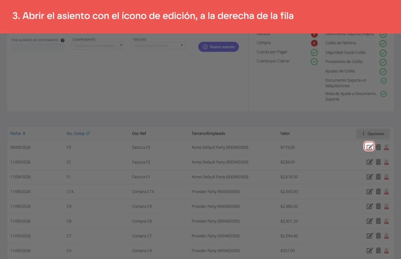Screen dimensions: 401x259
Task: Delete entry F3 with the trash icon
Action: 378,147
